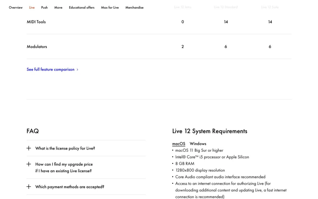Click the Live 12 Suite column header

[x=270, y=7]
